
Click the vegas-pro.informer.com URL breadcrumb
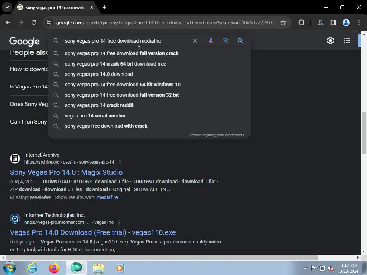click(x=69, y=222)
